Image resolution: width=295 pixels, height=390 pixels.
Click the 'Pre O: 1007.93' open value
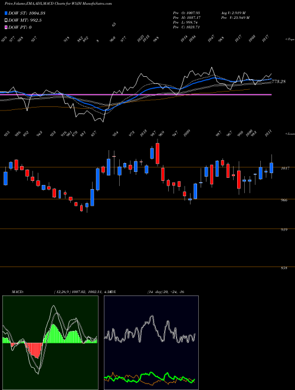(186, 12)
